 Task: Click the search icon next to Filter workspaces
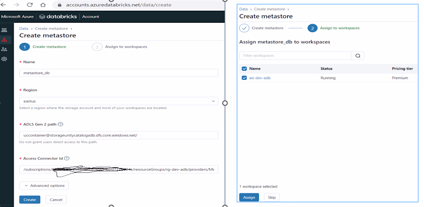point(358,56)
